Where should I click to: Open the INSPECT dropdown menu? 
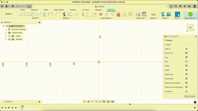click(x=153, y=18)
